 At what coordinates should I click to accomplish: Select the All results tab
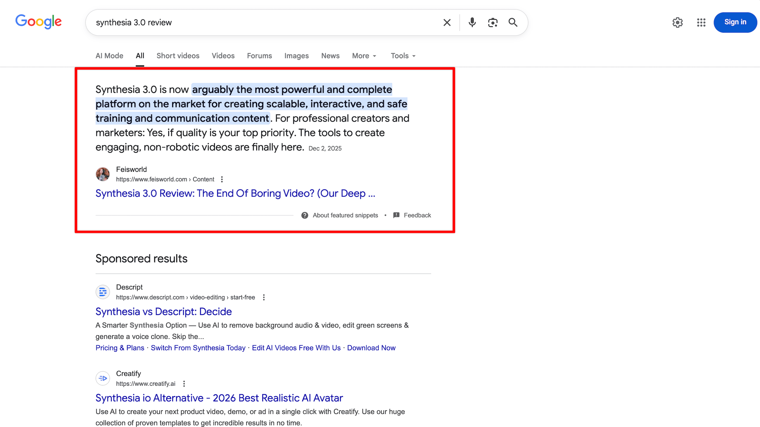[x=140, y=56]
